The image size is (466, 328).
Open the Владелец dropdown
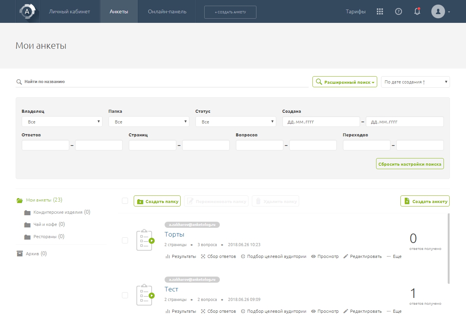click(62, 122)
